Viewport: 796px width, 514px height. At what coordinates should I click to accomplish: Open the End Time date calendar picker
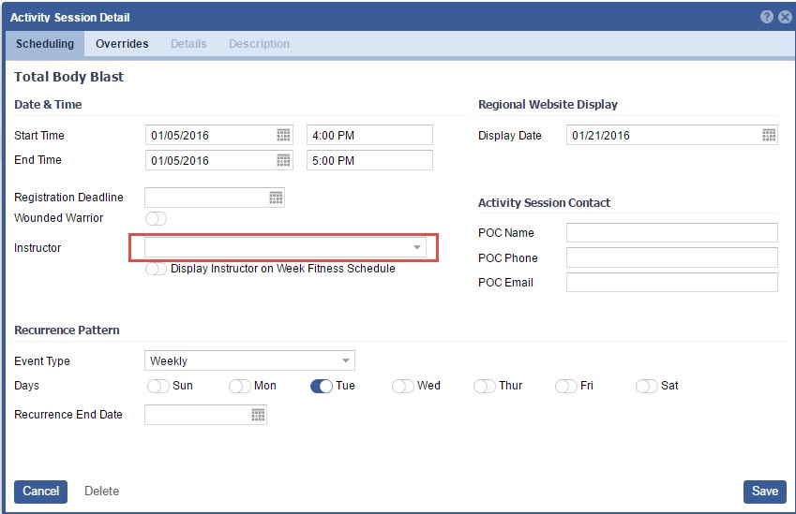pos(283,160)
